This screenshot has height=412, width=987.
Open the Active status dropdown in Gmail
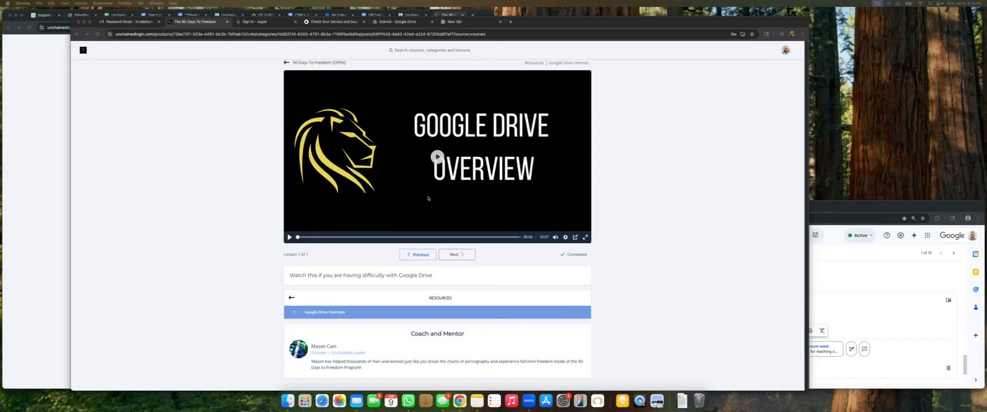pos(860,235)
